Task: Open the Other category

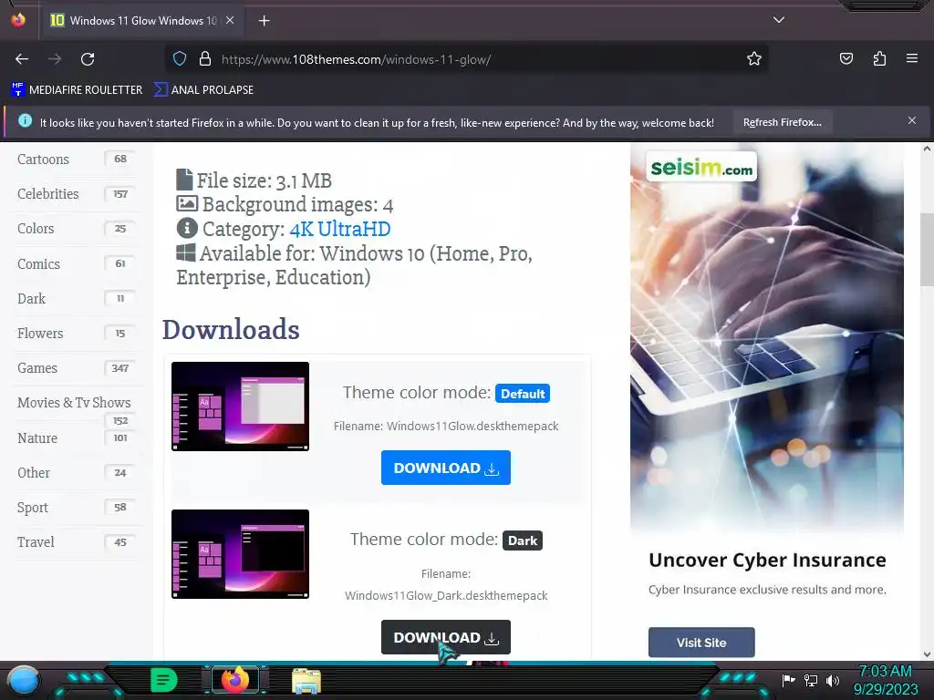Action: click(x=34, y=473)
